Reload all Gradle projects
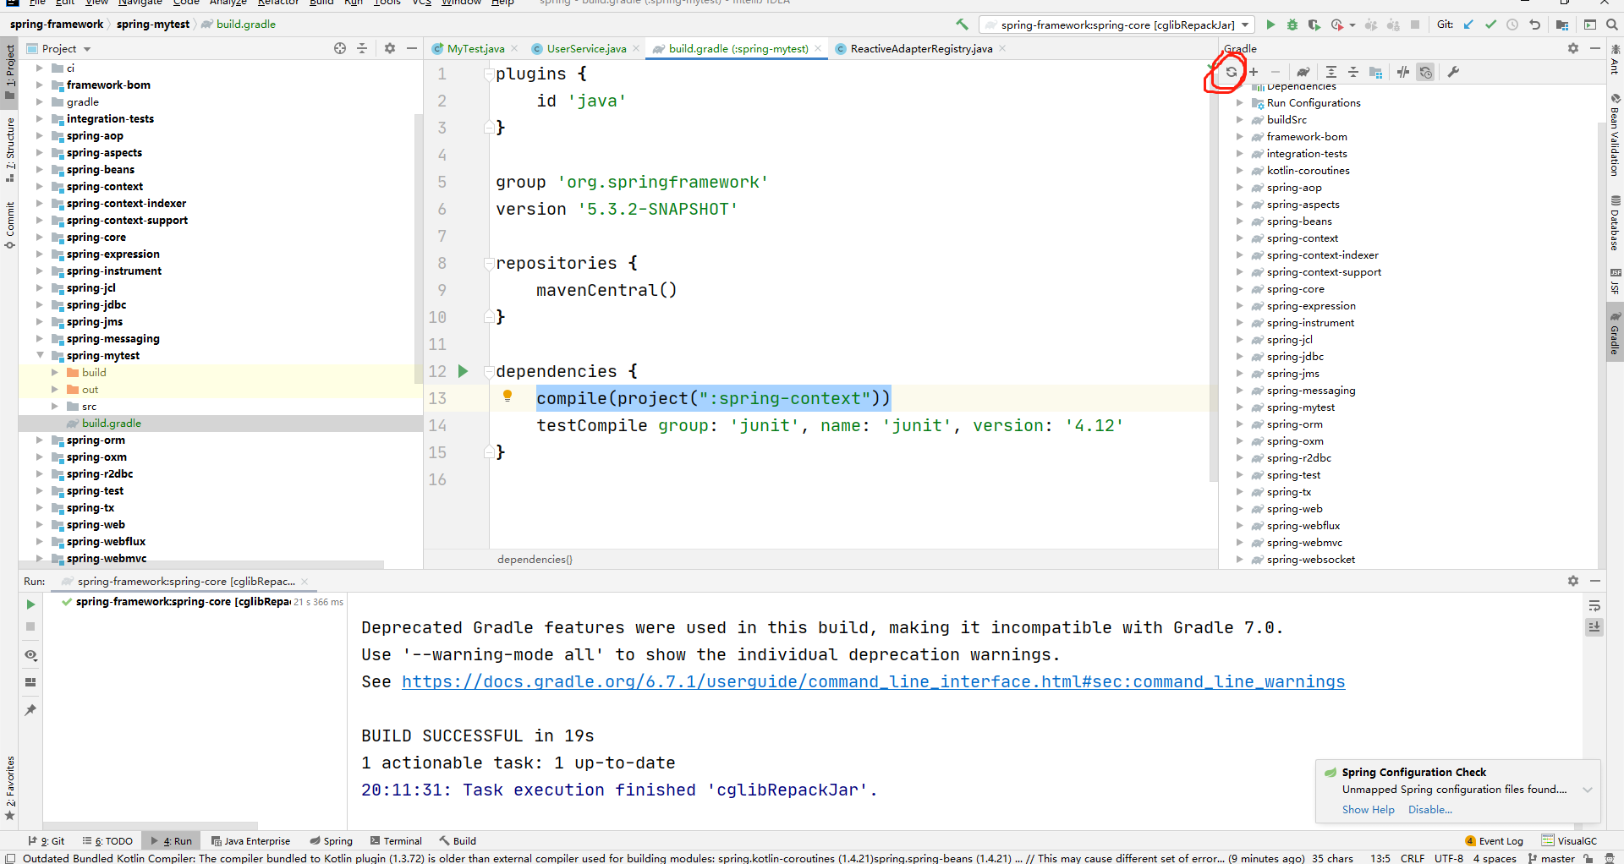1624x864 pixels. point(1231,73)
